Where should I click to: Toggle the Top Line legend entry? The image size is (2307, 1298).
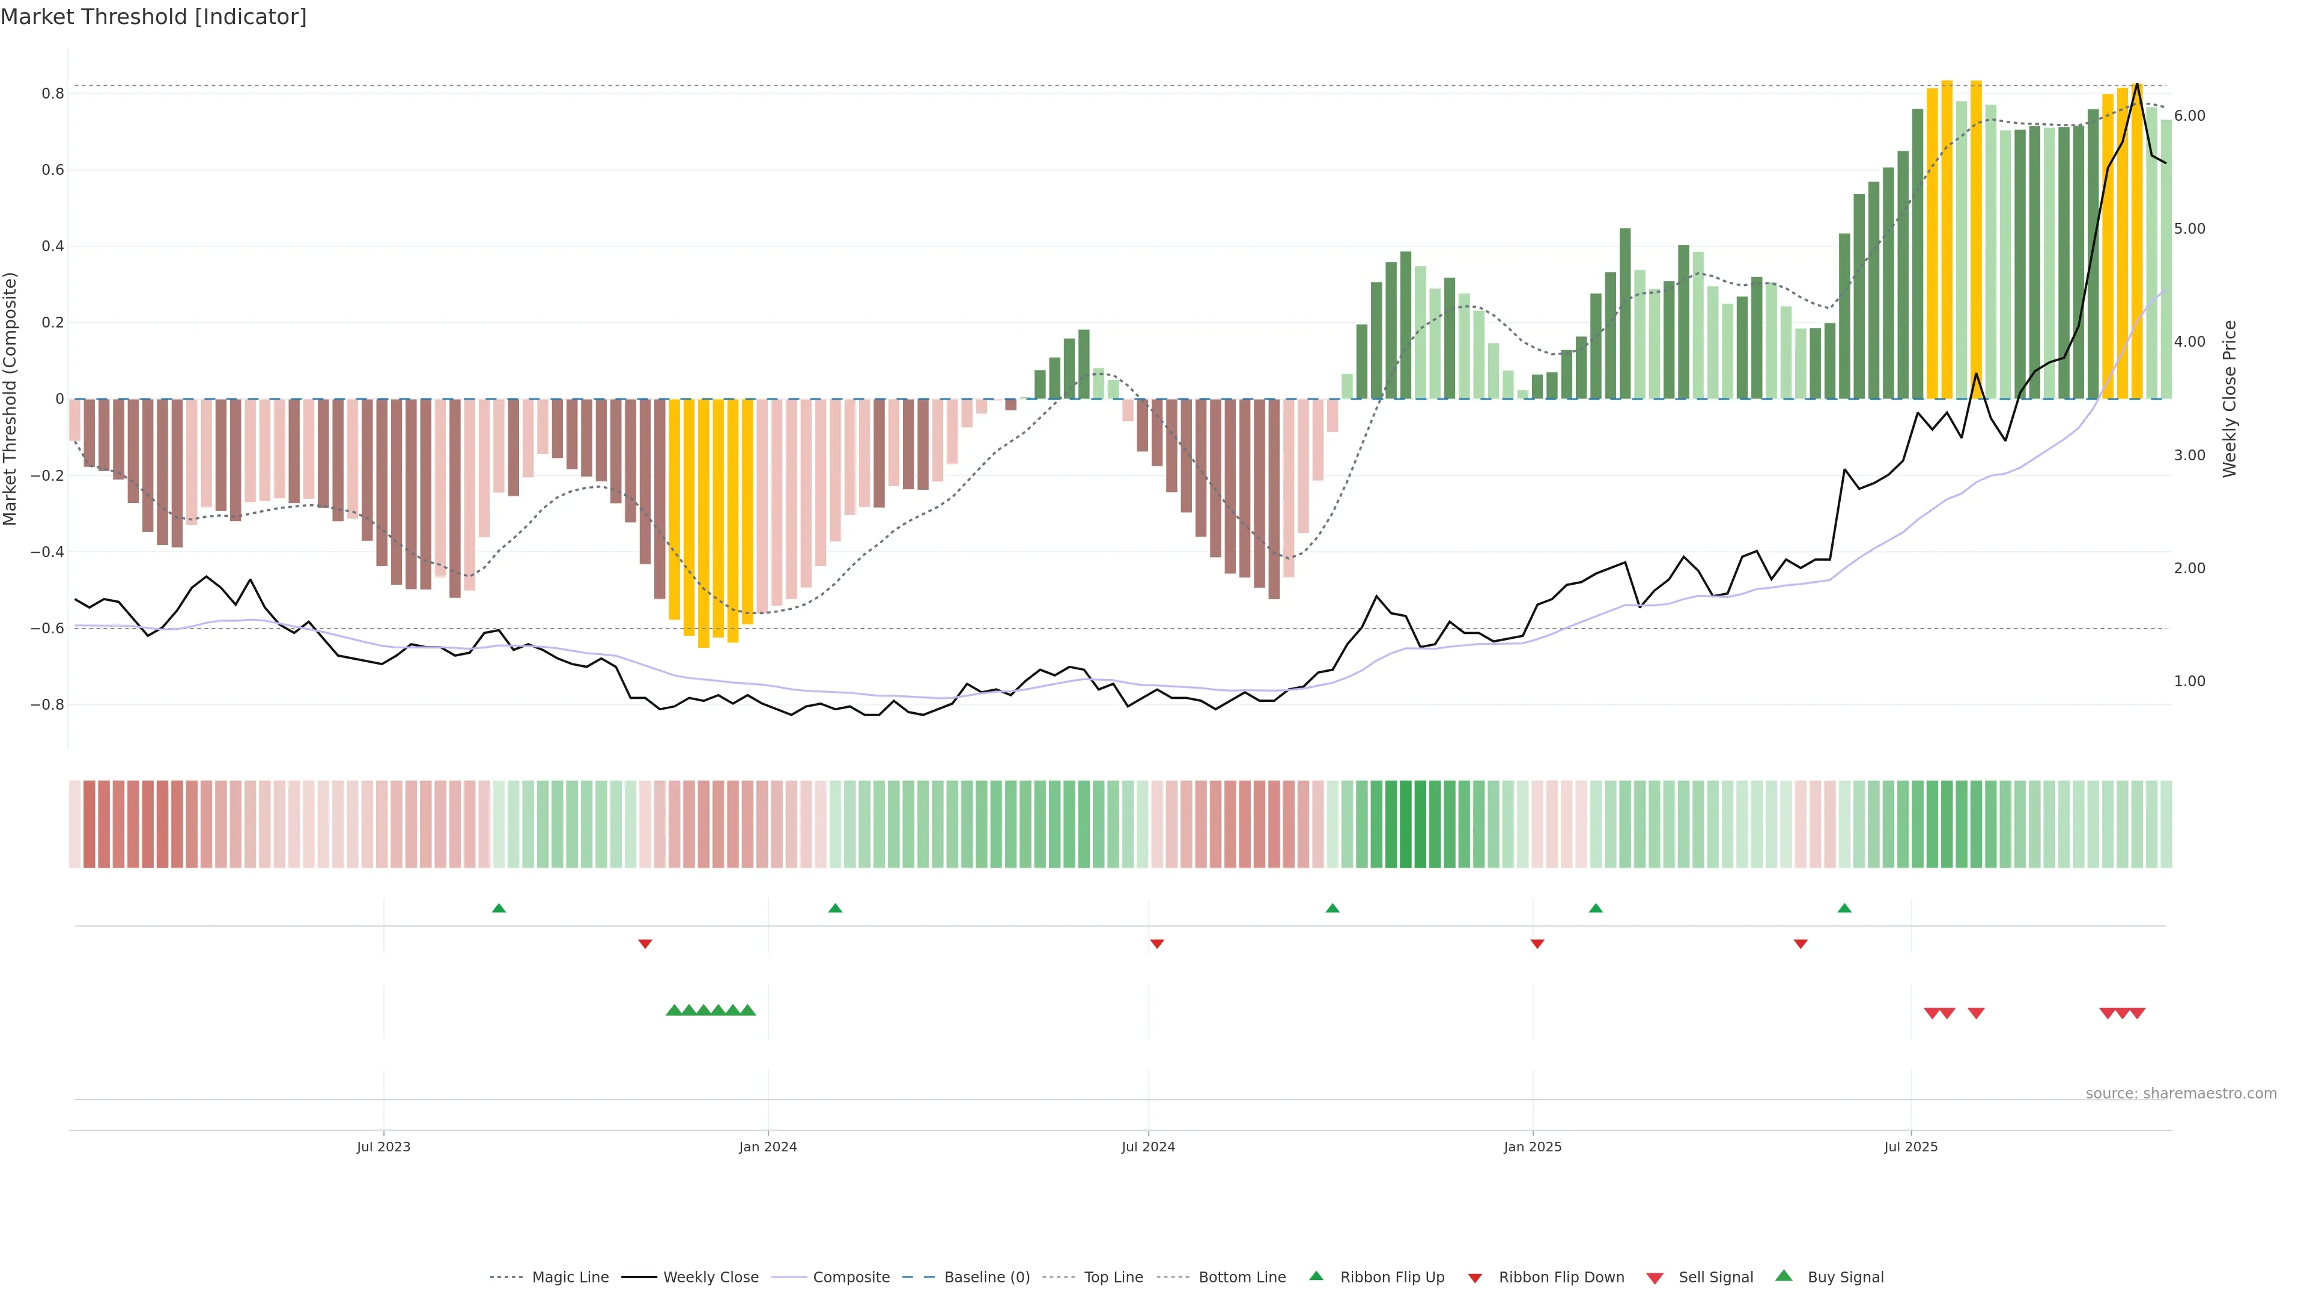[x=1113, y=1278]
